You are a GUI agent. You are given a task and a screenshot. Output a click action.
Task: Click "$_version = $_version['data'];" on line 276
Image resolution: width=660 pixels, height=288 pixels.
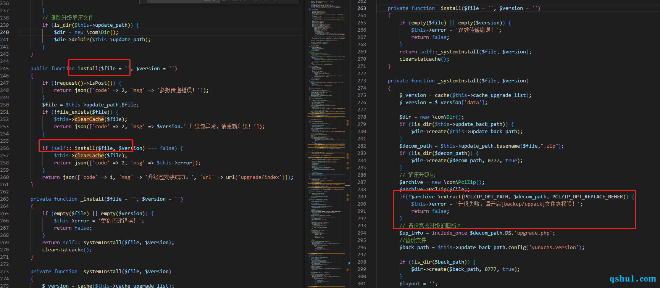click(443, 102)
